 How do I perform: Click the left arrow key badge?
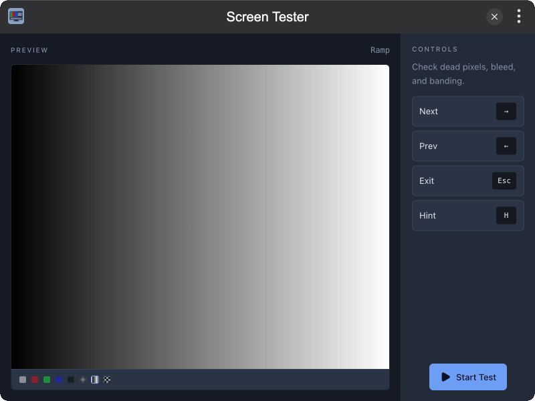point(506,146)
